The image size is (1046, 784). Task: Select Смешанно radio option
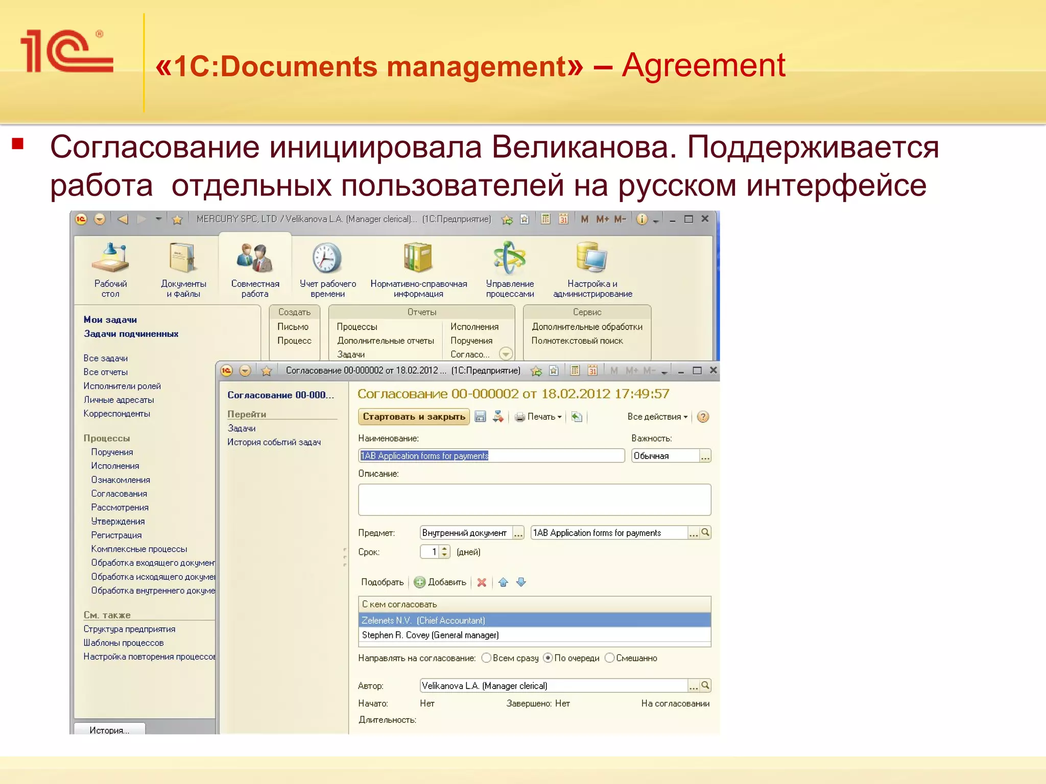tap(609, 658)
